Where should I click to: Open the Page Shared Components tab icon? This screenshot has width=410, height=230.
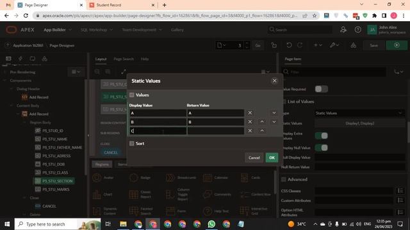coord(44,58)
